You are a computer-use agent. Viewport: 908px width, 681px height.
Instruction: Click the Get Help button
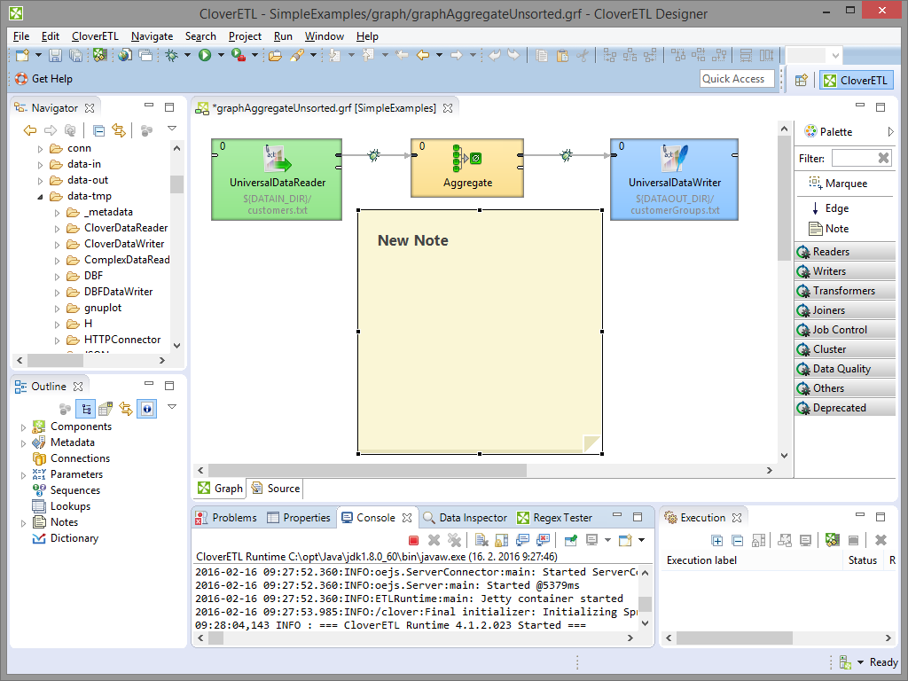point(44,79)
